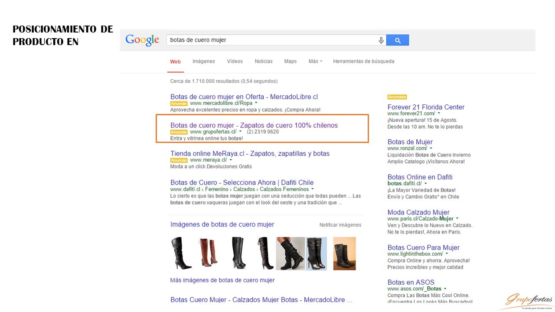555x312 pixels.
Task: Open 'Forever 21 Florida Center' ad
Action: point(426,107)
